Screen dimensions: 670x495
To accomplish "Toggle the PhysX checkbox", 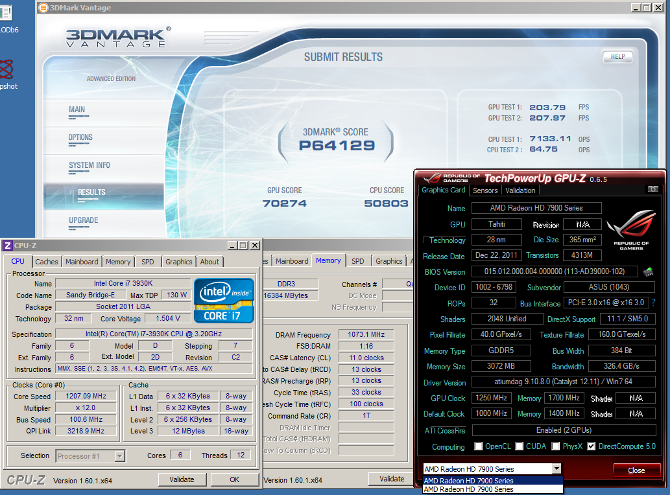I will (555, 446).
